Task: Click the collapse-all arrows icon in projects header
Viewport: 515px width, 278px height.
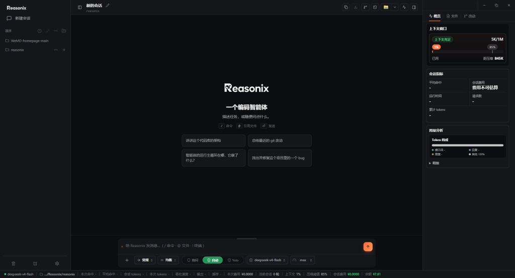Action: coord(48,31)
